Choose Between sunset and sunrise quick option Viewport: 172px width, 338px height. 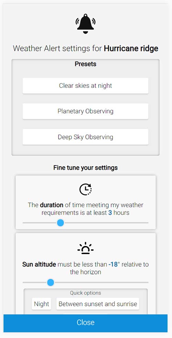[x=98, y=304]
